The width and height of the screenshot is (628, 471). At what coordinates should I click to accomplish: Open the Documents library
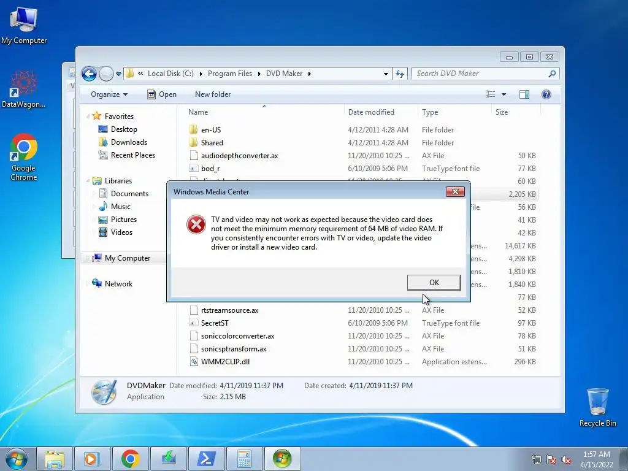129,193
